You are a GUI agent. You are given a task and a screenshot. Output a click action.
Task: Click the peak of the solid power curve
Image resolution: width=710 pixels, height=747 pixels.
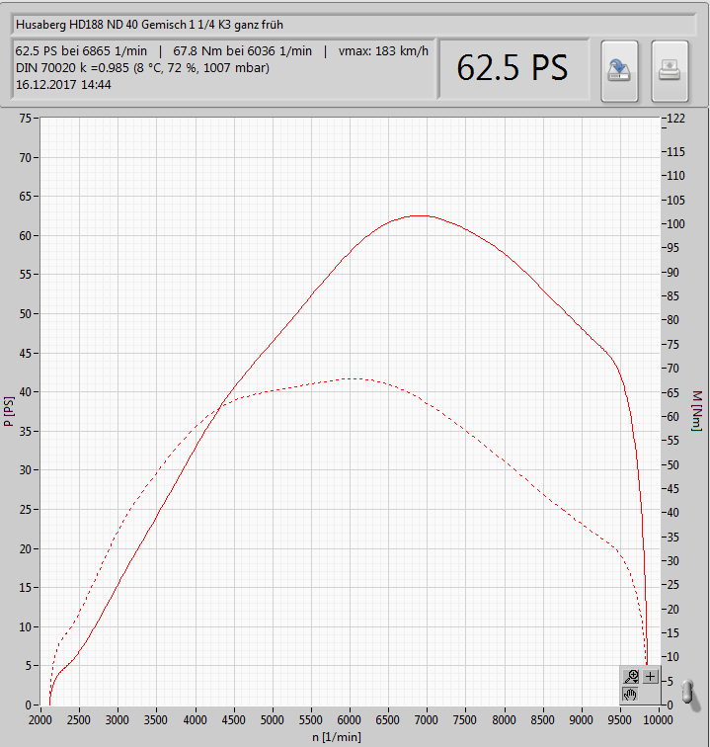[x=421, y=215]
